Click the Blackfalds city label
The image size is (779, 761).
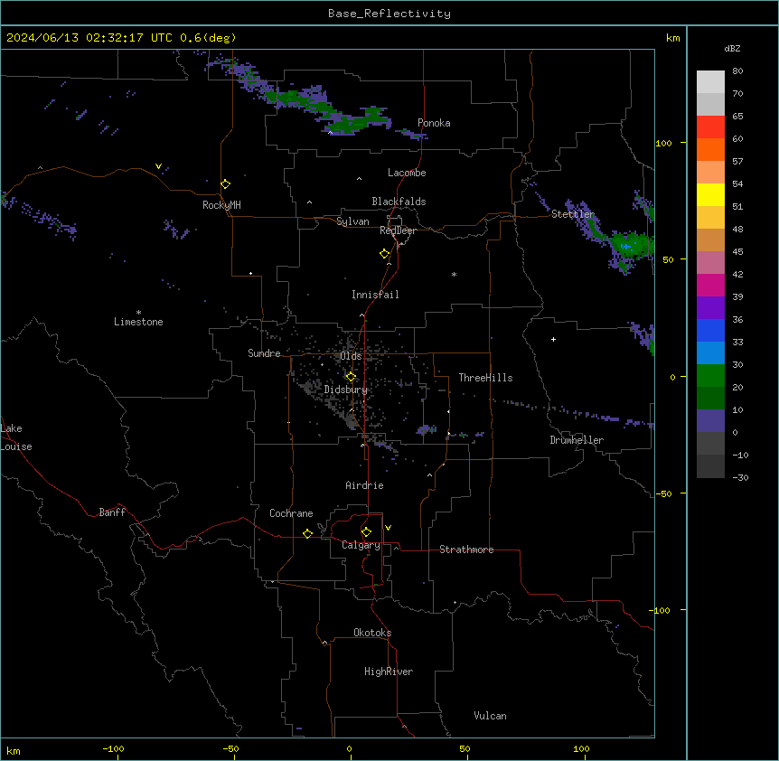(399, 202)
